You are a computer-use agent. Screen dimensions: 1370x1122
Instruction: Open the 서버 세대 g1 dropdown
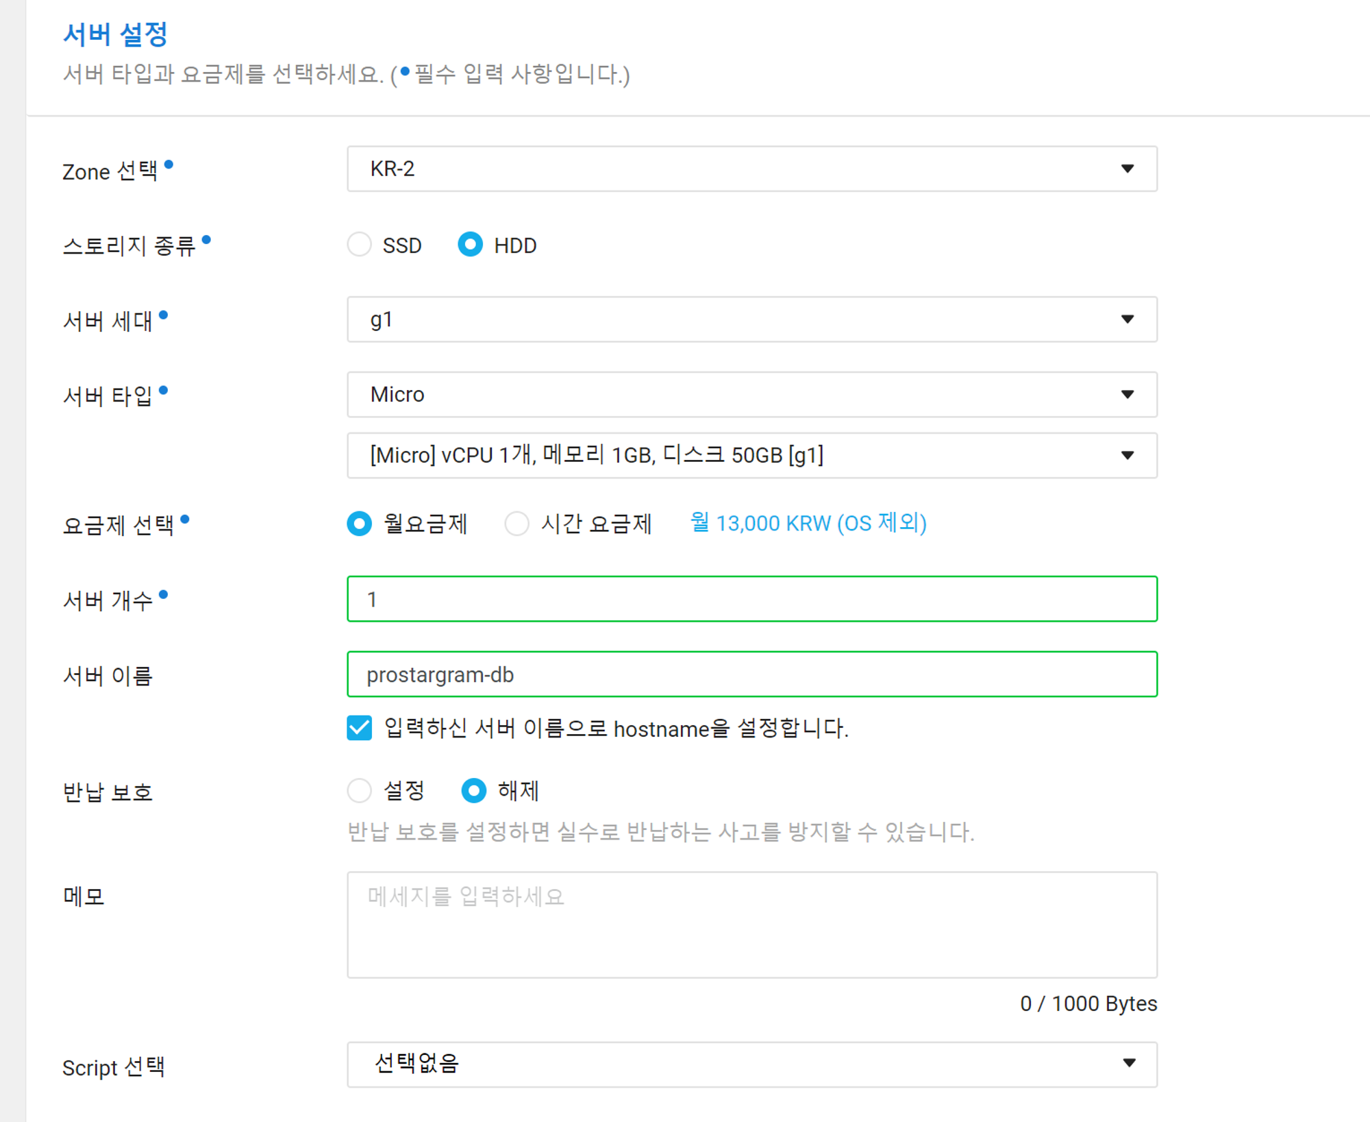(x=751, y=319)
